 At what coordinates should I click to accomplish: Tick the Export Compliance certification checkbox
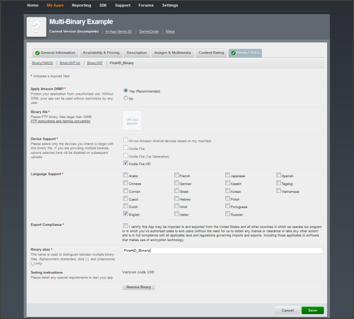point(126,226)
